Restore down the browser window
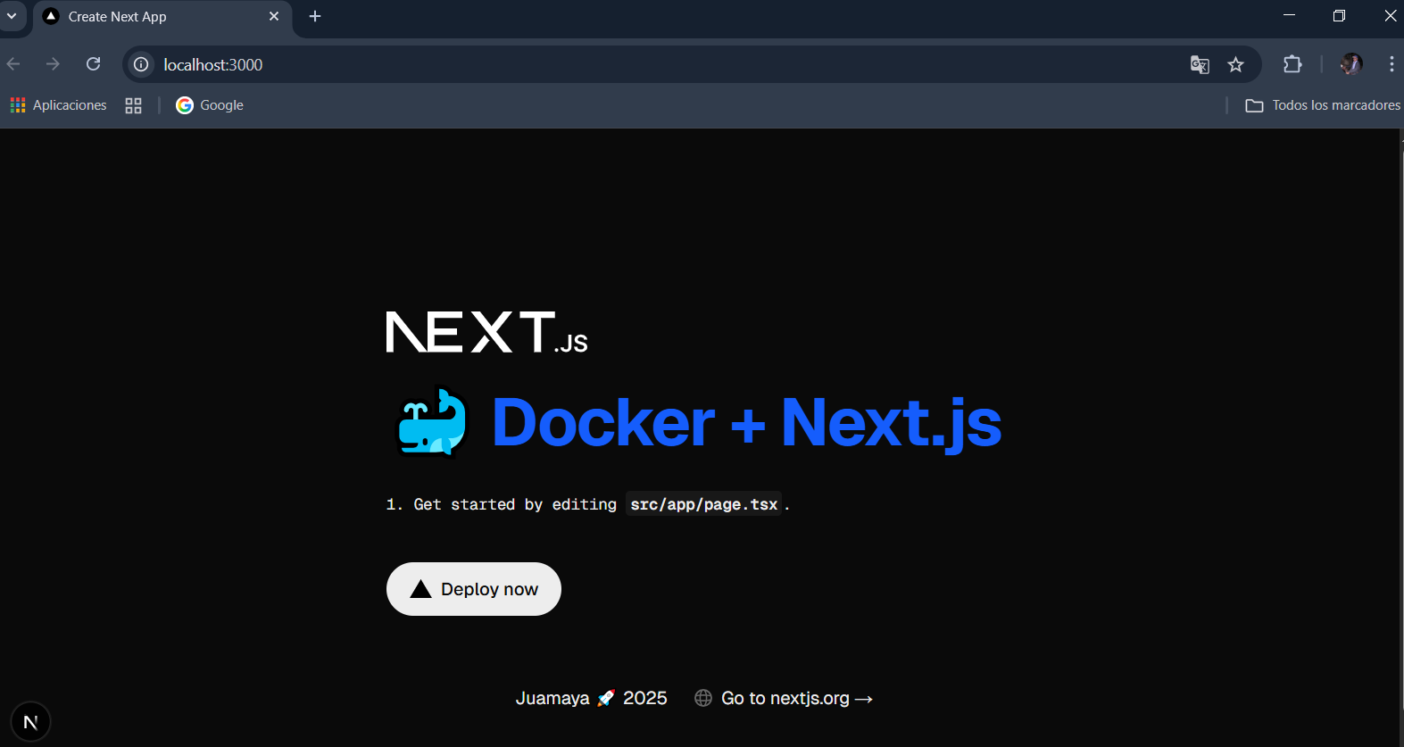1404x747 pixels. pyautogui.click(x=1339, y=15)
